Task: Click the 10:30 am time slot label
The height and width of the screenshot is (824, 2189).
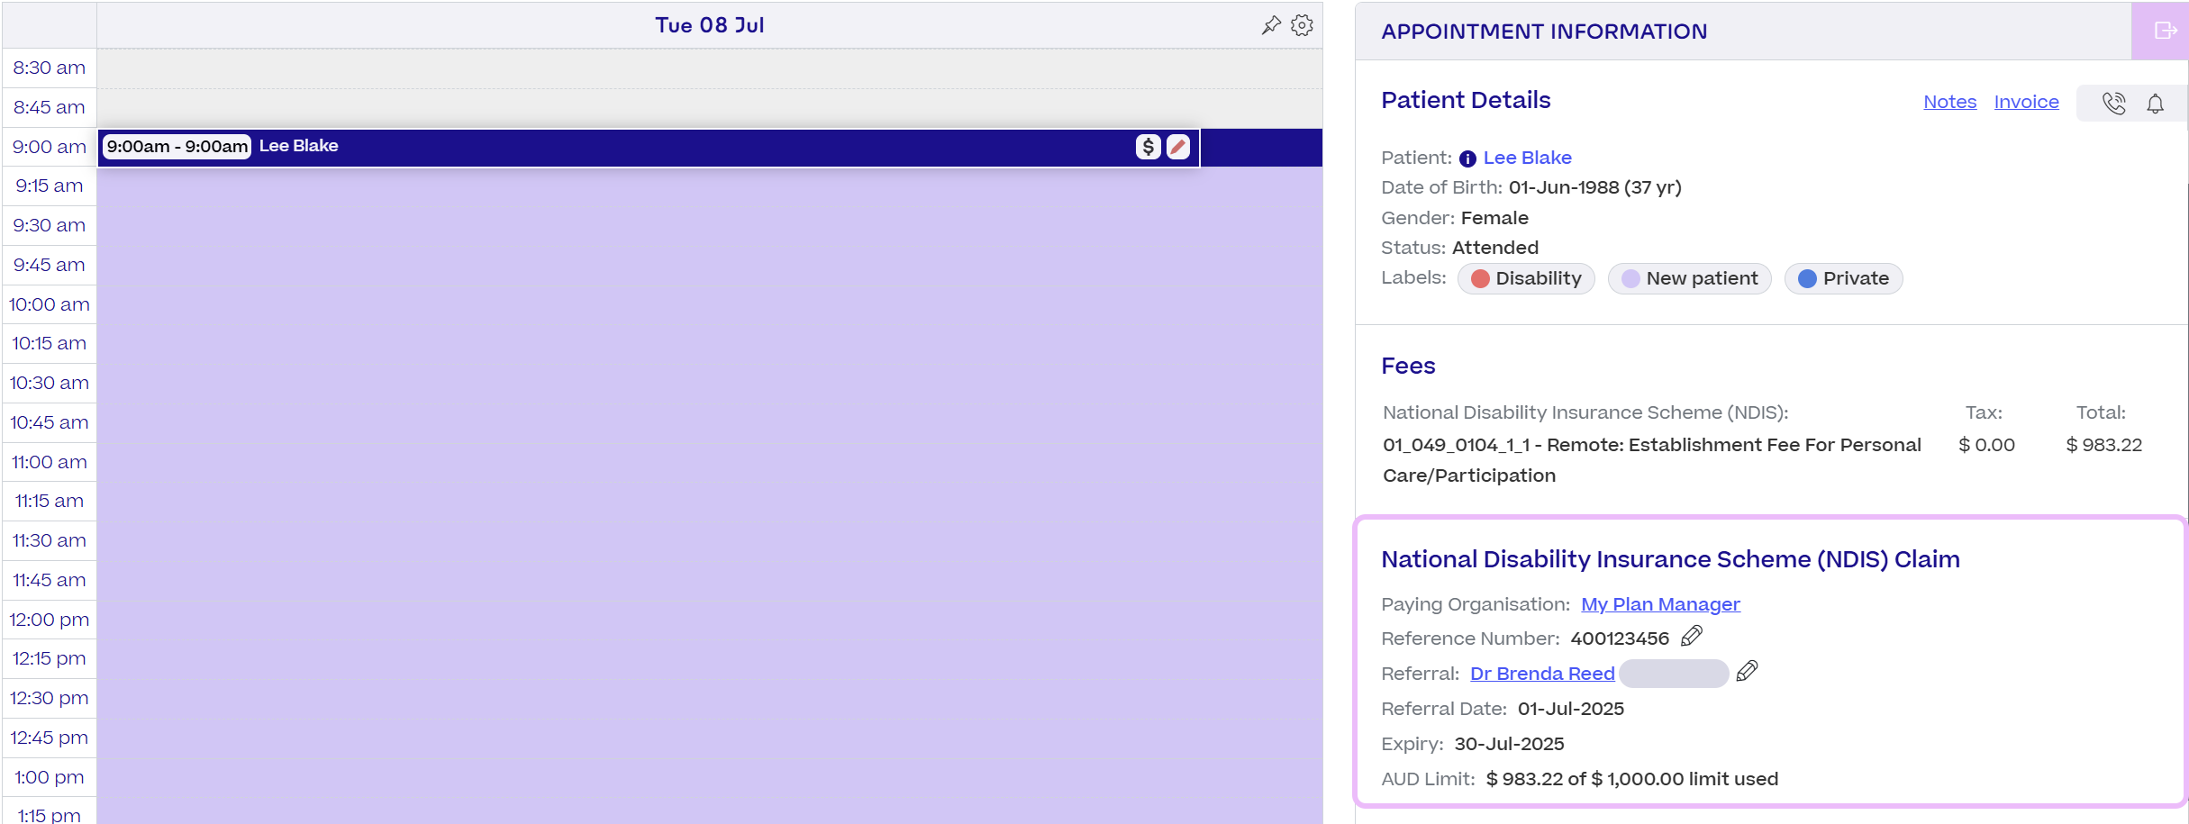Action: click(x=50, y=383)
